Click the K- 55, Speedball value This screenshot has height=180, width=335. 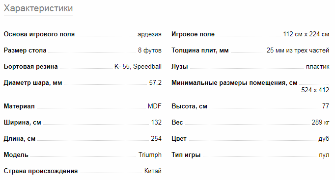pos(138,67)
